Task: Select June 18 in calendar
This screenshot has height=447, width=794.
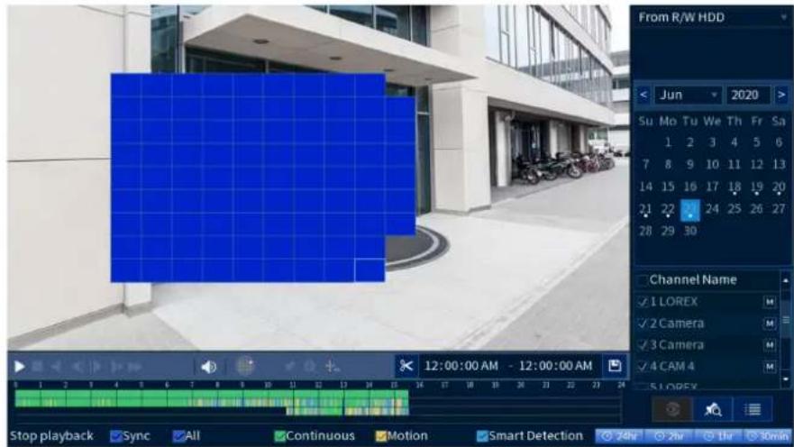Action: pyautogui.click(x=735, y=187)
